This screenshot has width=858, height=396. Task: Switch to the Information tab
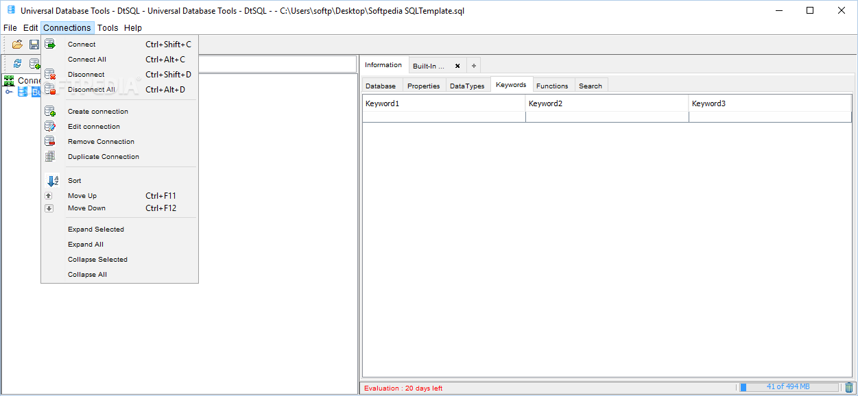point(383,65)
